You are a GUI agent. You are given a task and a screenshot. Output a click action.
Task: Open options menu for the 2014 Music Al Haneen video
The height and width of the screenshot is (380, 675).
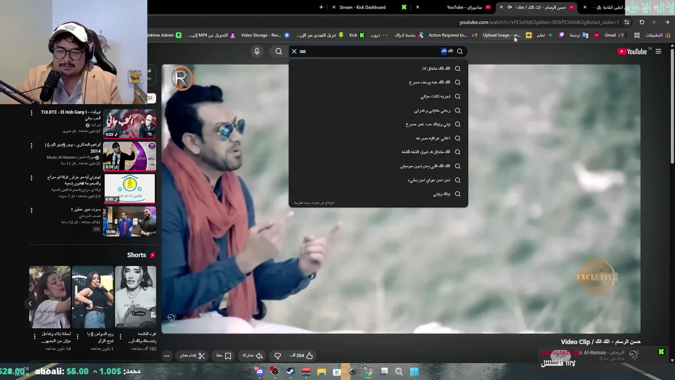31,145
